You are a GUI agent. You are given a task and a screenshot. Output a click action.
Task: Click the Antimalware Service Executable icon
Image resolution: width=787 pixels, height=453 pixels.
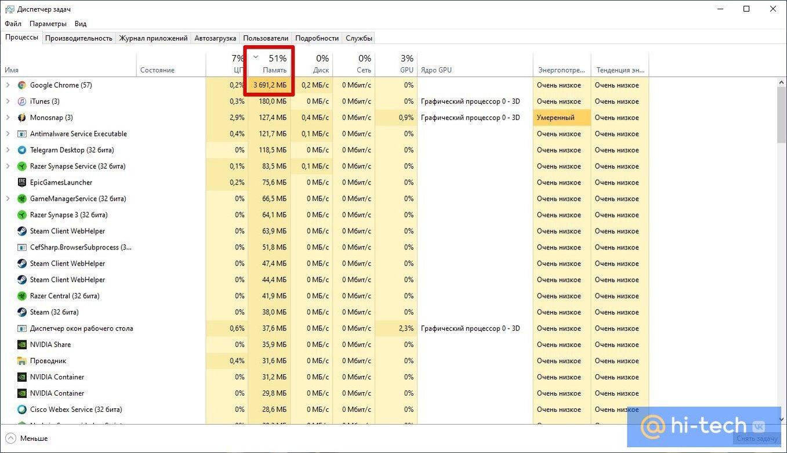click(x=22, y=134)
